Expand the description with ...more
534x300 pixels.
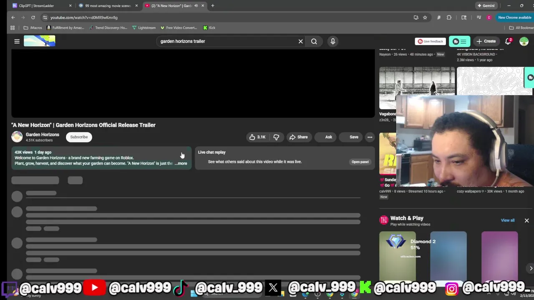coord(181,163)
